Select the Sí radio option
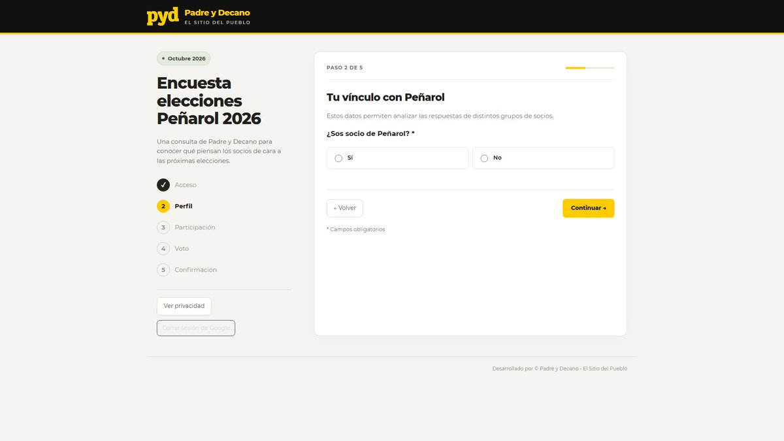Viewport: 784px width, 441px height. point(397,158)
